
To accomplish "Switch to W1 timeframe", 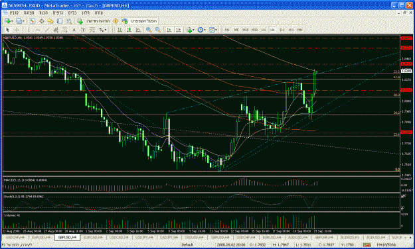I will pos(291,30).
